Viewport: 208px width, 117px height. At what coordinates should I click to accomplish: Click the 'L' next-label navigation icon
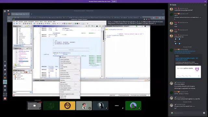pyautogui.click(x=43, y=24)
